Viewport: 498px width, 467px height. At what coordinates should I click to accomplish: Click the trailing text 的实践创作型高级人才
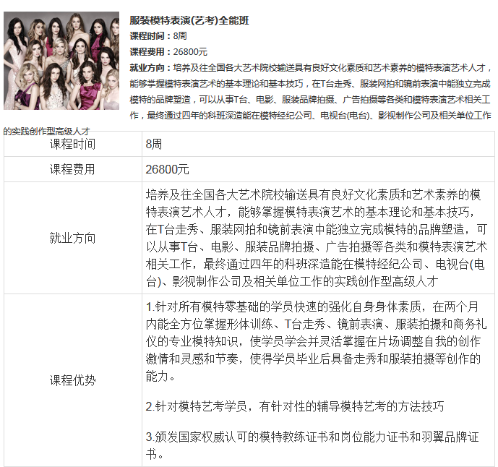(47, 131)
